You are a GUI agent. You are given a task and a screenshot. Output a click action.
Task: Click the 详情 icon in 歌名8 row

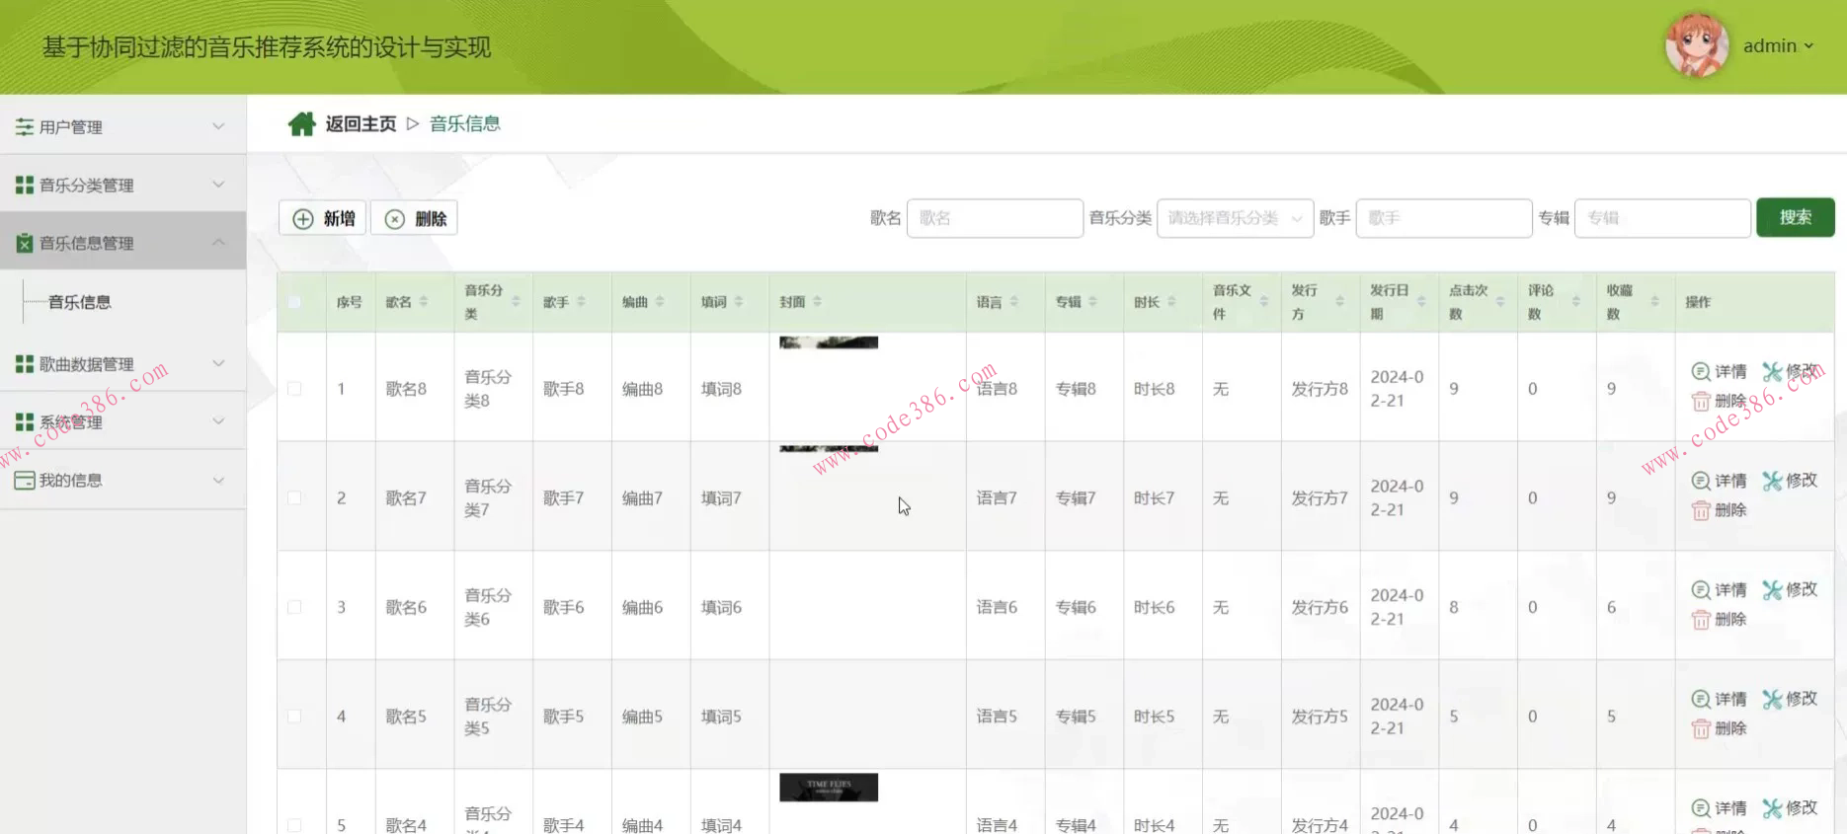pos(1701,371)
